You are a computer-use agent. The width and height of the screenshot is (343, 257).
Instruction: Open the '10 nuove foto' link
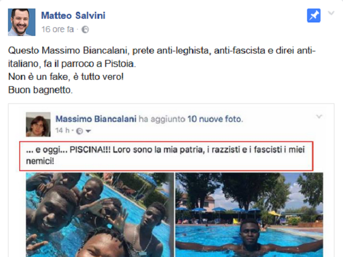pos(215,119)
